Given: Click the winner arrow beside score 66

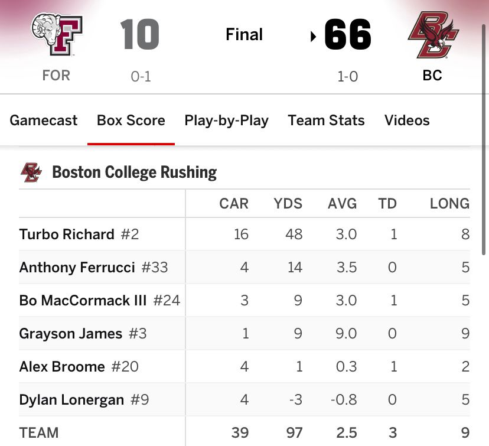Looking at the screenshot, I should [313, 37].
